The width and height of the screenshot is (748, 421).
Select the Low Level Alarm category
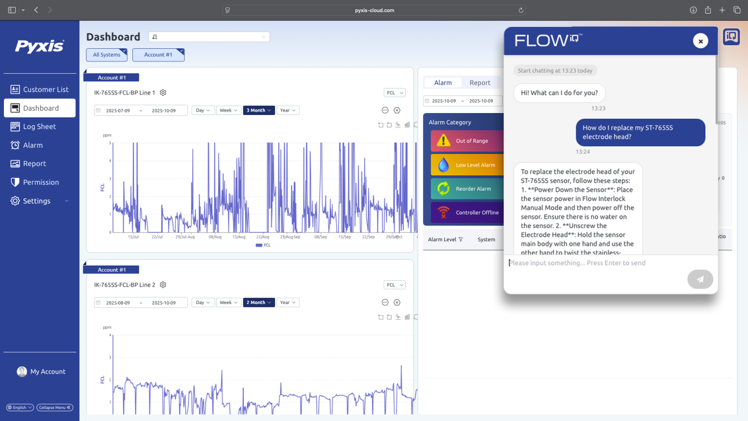click(x=474, y=165)
